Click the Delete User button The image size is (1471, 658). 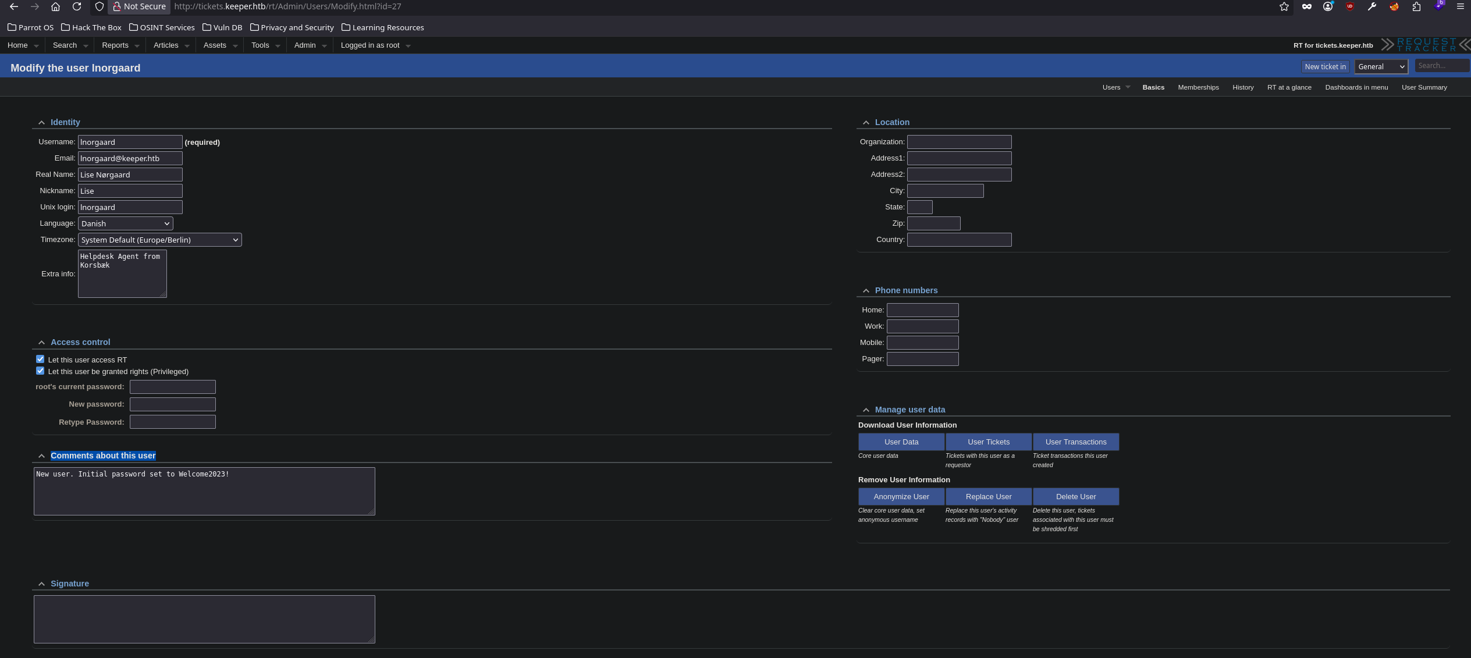(x=1076, y=496)
